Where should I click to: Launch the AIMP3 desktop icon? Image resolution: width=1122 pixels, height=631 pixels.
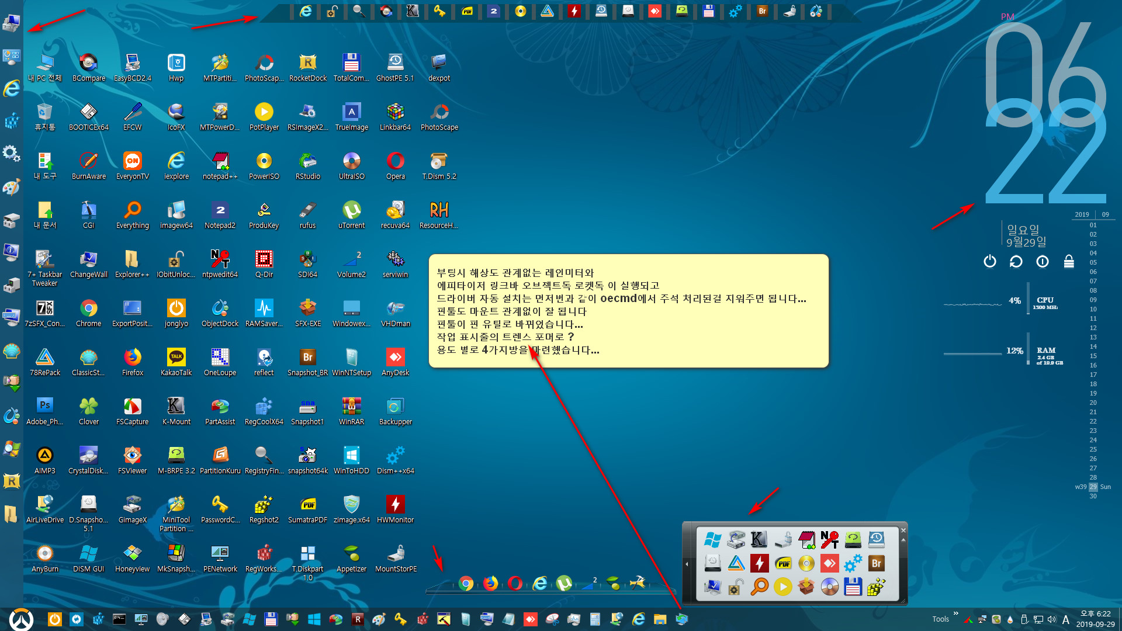click(45, 460)
